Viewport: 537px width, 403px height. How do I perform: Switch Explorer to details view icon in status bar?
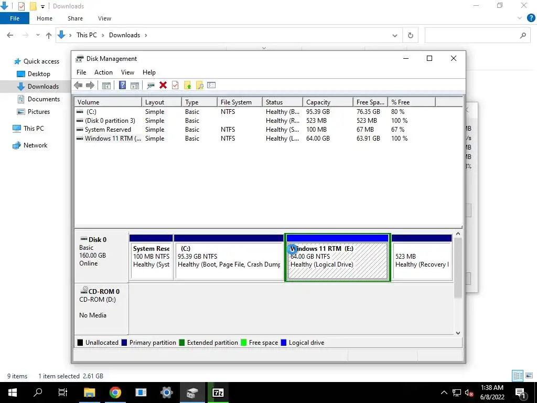(518, 376)
